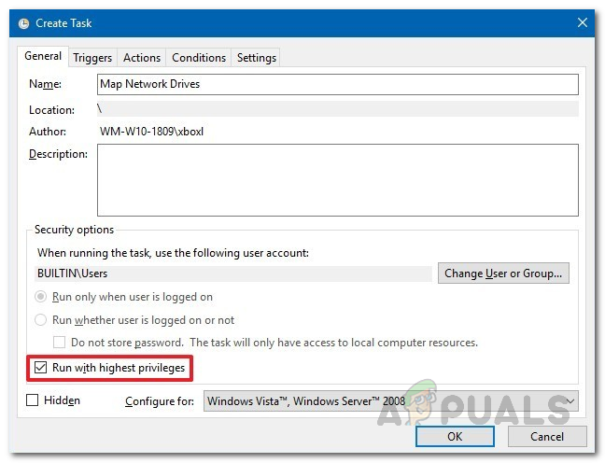Close the Create Task dialog
Screen dimensions: 605x463
coord(583,22)
